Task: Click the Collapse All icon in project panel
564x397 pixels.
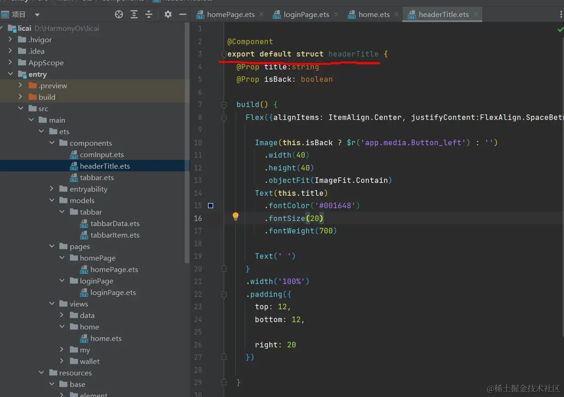Action: point(149,14)
